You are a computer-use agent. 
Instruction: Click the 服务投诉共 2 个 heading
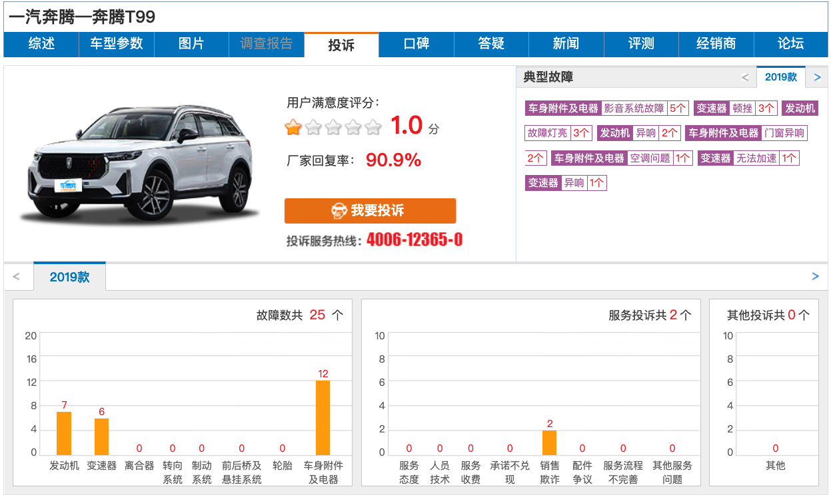tap(650, 315)
